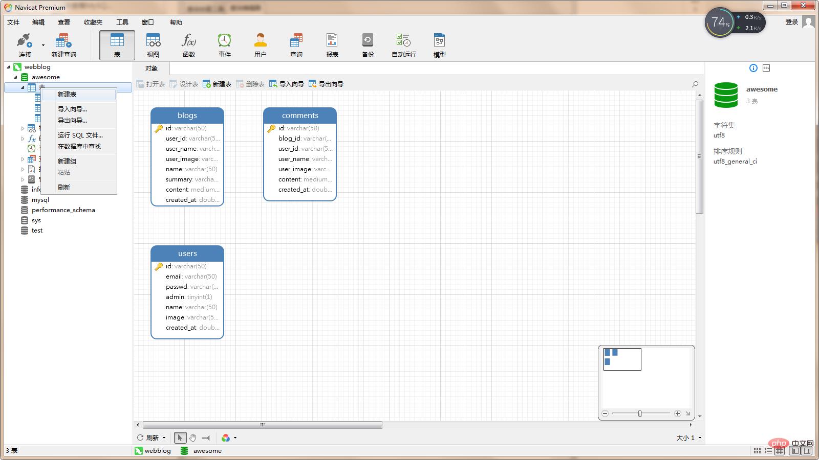The width and height of the screenshot is (819, 460).
Task: Activate the pointer selection tool
Action: coord(180,438)
